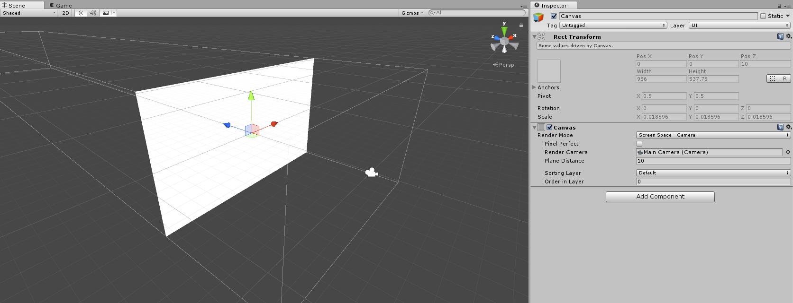Switch to the Game tab

click(61, 5)
